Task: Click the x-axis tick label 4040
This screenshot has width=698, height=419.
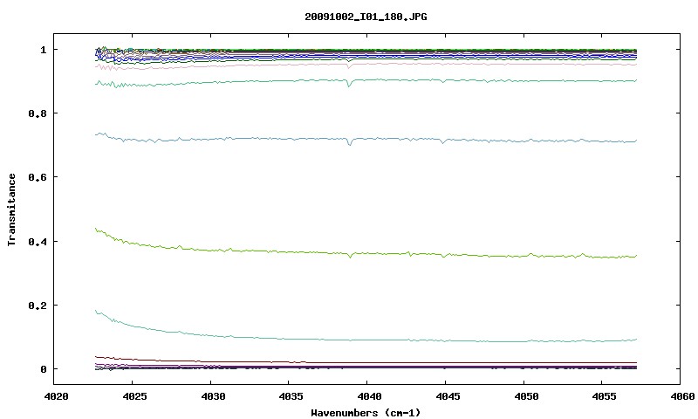Action: 369,396
